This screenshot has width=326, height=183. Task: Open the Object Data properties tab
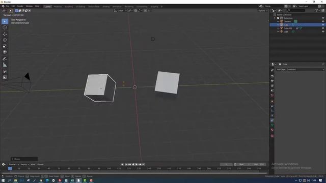pos(272,125)
